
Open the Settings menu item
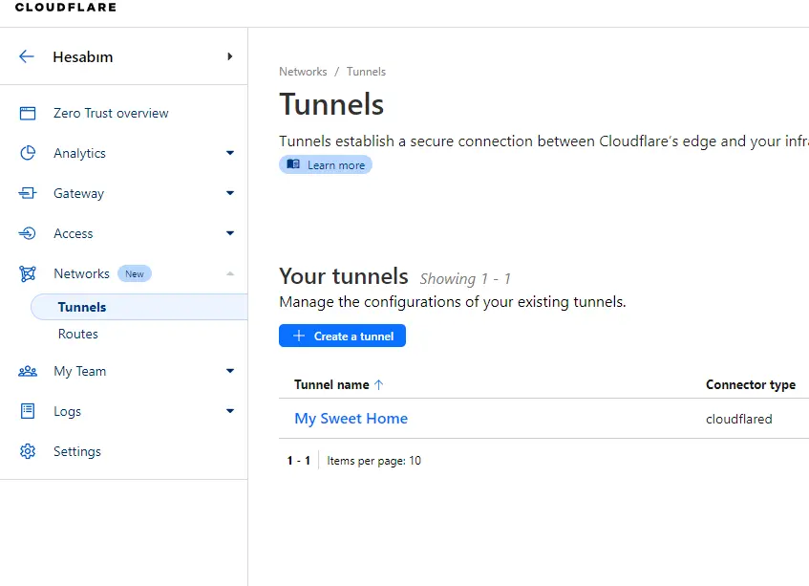(77, 451)
